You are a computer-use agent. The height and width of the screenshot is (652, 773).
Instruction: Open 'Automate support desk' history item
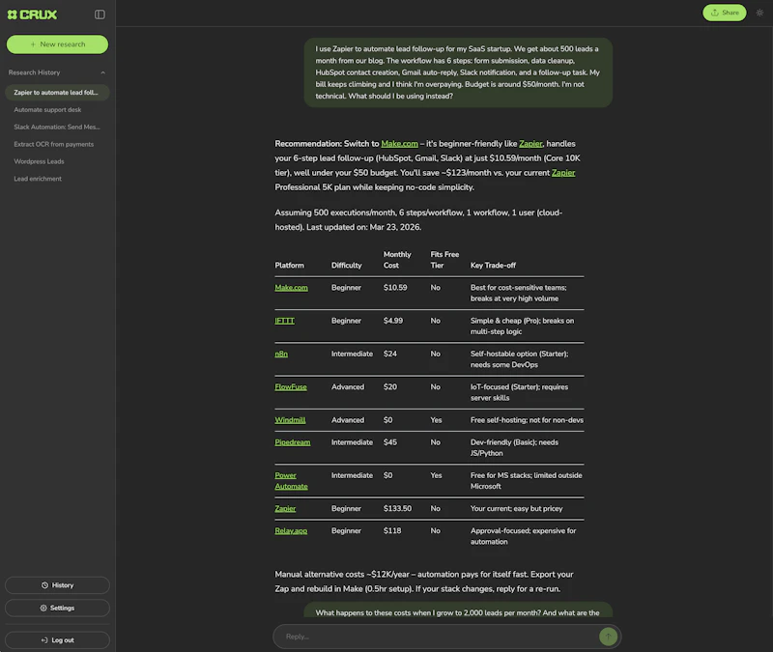[x=47, y=110]
